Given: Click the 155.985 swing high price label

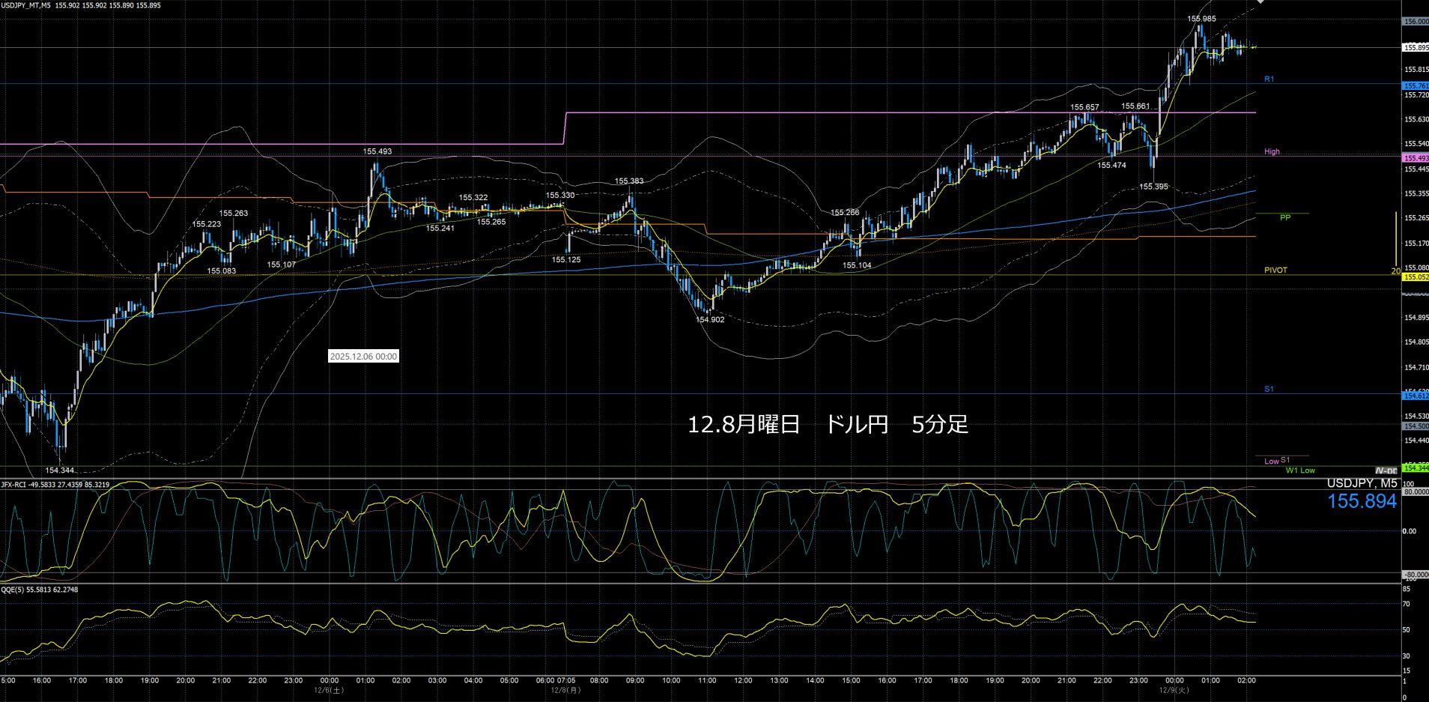Looking at the screenshot, I should (x=1201, y=19).
